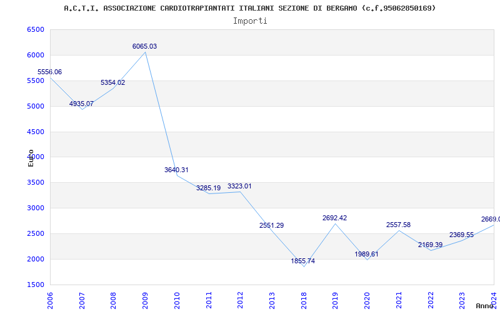
Task: Click the 2020 x-axis year label
Action: [x=367, y=300]
